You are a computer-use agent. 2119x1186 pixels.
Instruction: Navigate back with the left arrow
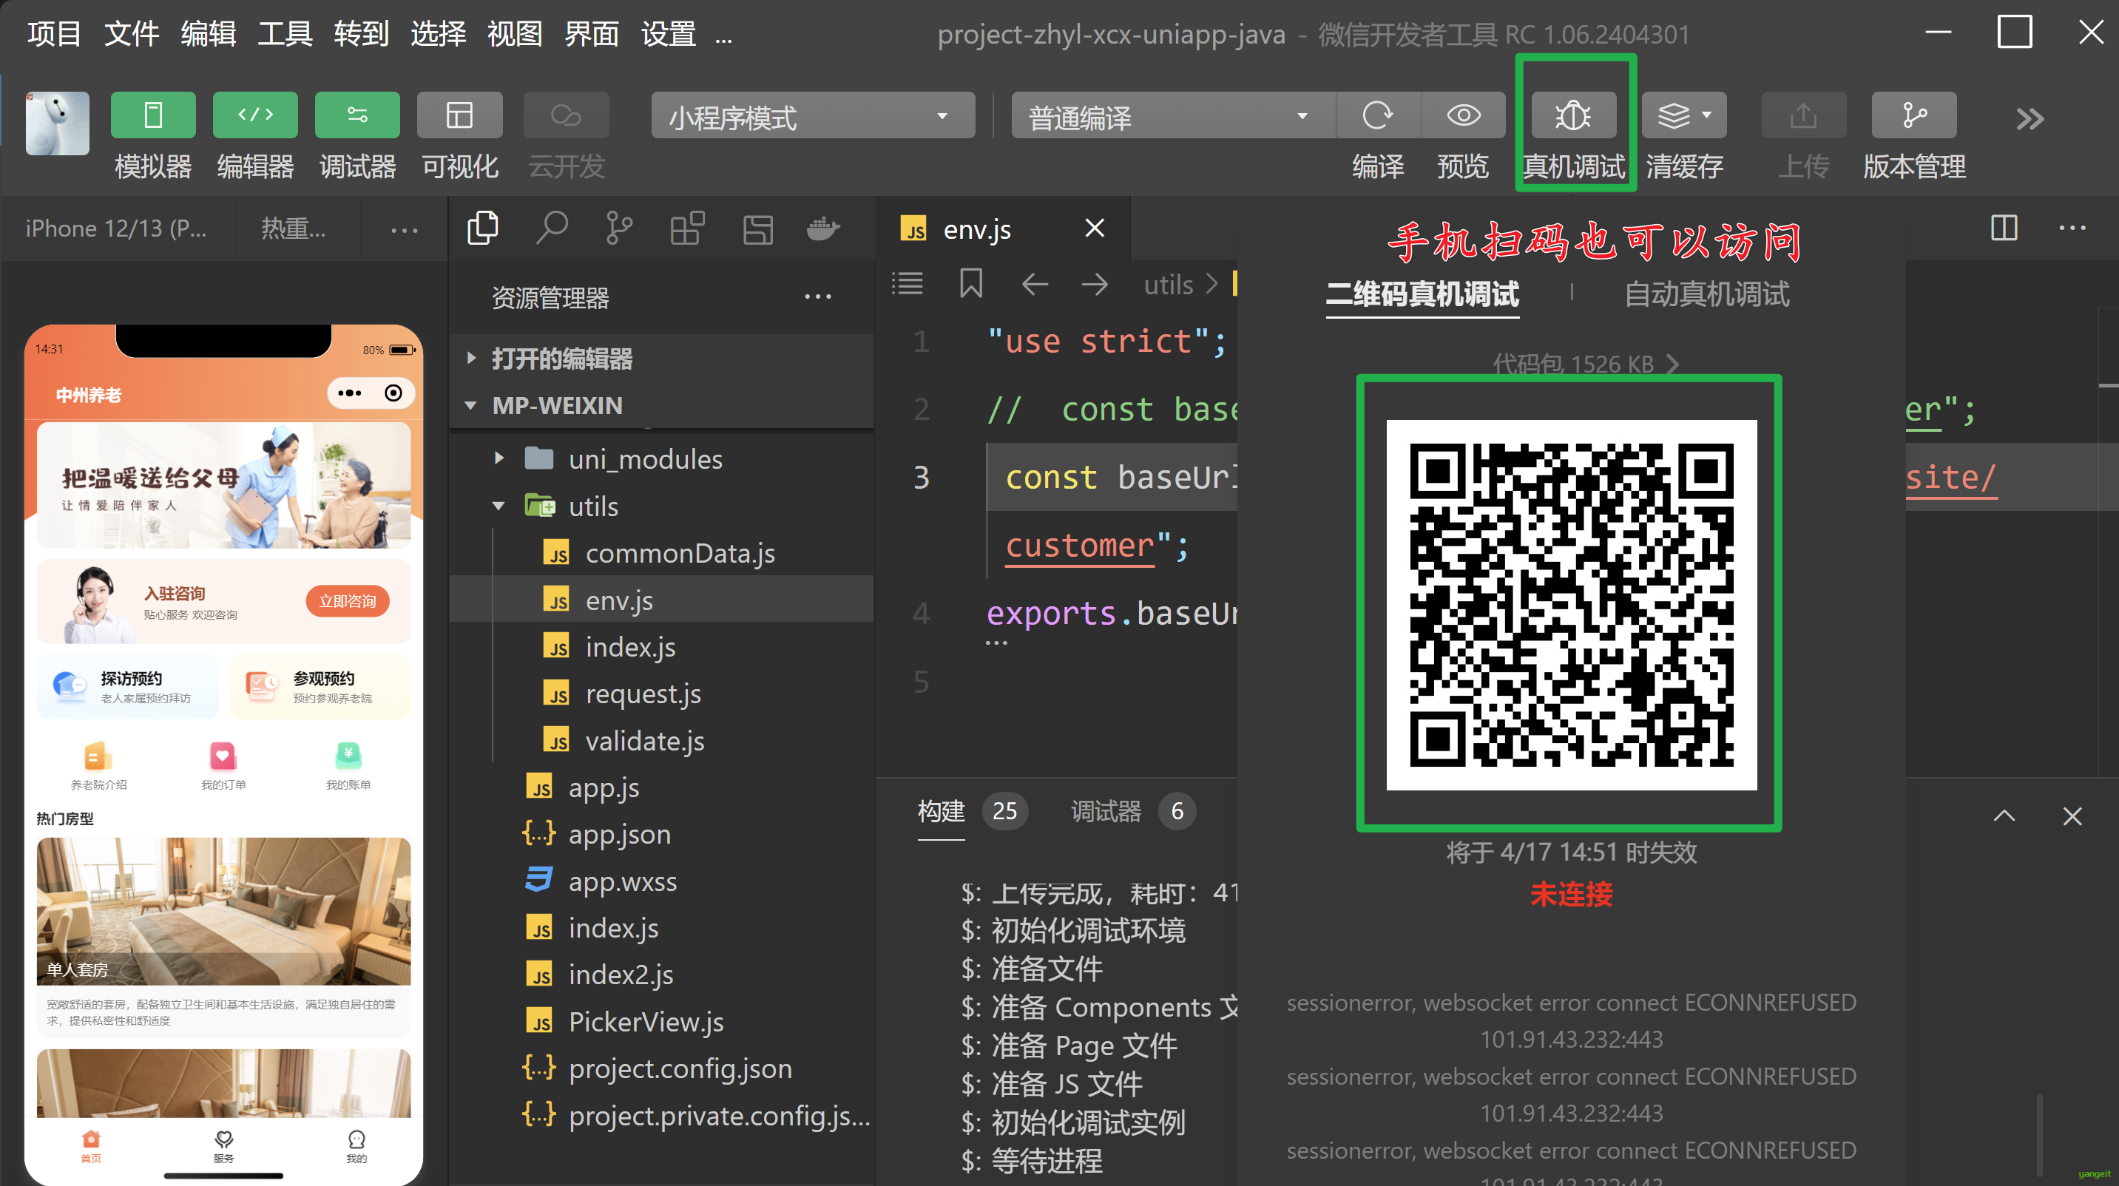pyautogui.click(x=1035, y=285)
